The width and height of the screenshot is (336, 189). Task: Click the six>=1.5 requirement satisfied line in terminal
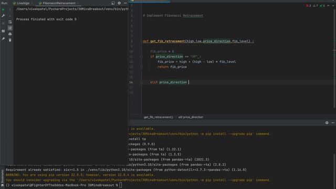click(126, 170)
